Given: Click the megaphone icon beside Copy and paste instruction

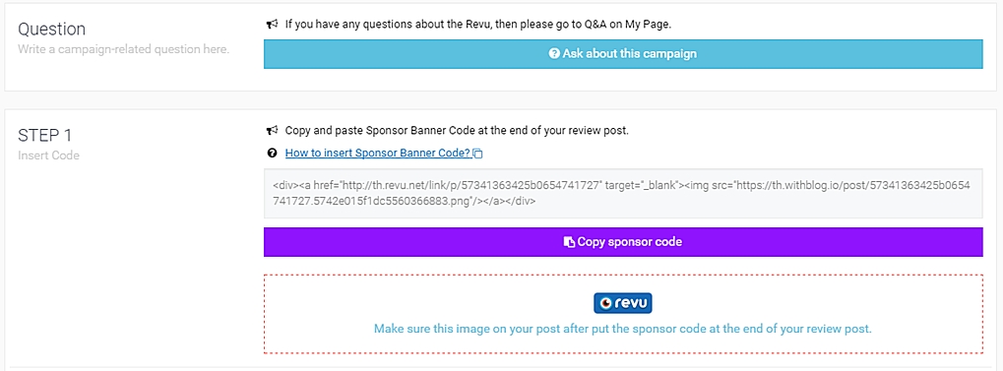Looking at the screenshot, I should [x=272, y=131].
